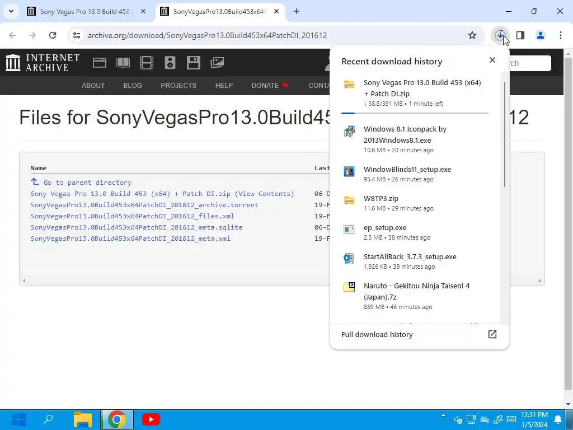Open full download history external icon
573x430 pixels.
pos(492,334)
